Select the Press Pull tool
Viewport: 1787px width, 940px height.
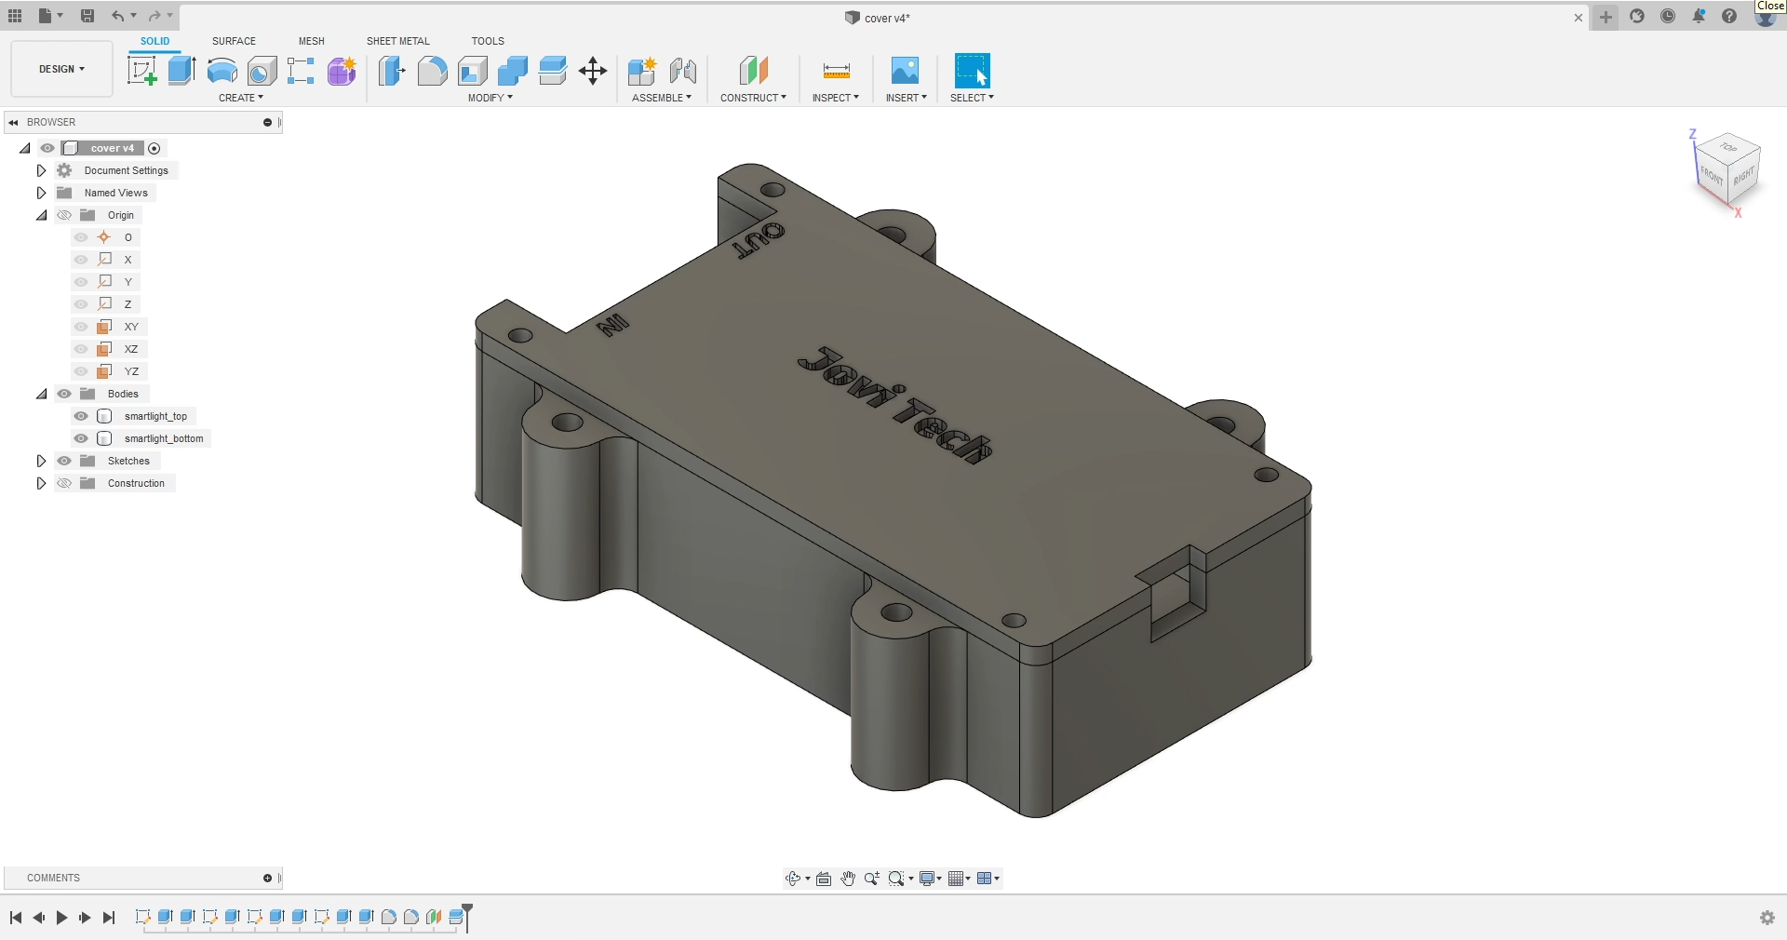(392, 71)
